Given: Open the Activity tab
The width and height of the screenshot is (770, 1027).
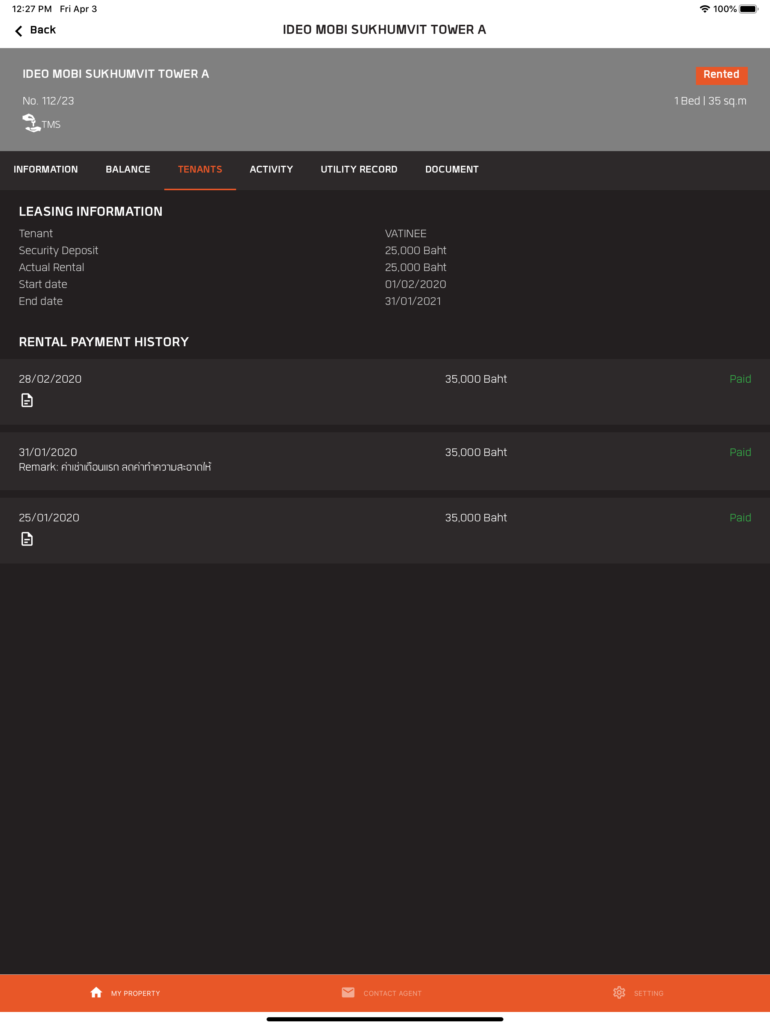Looking at the screenshot, I should pos(271,170).
